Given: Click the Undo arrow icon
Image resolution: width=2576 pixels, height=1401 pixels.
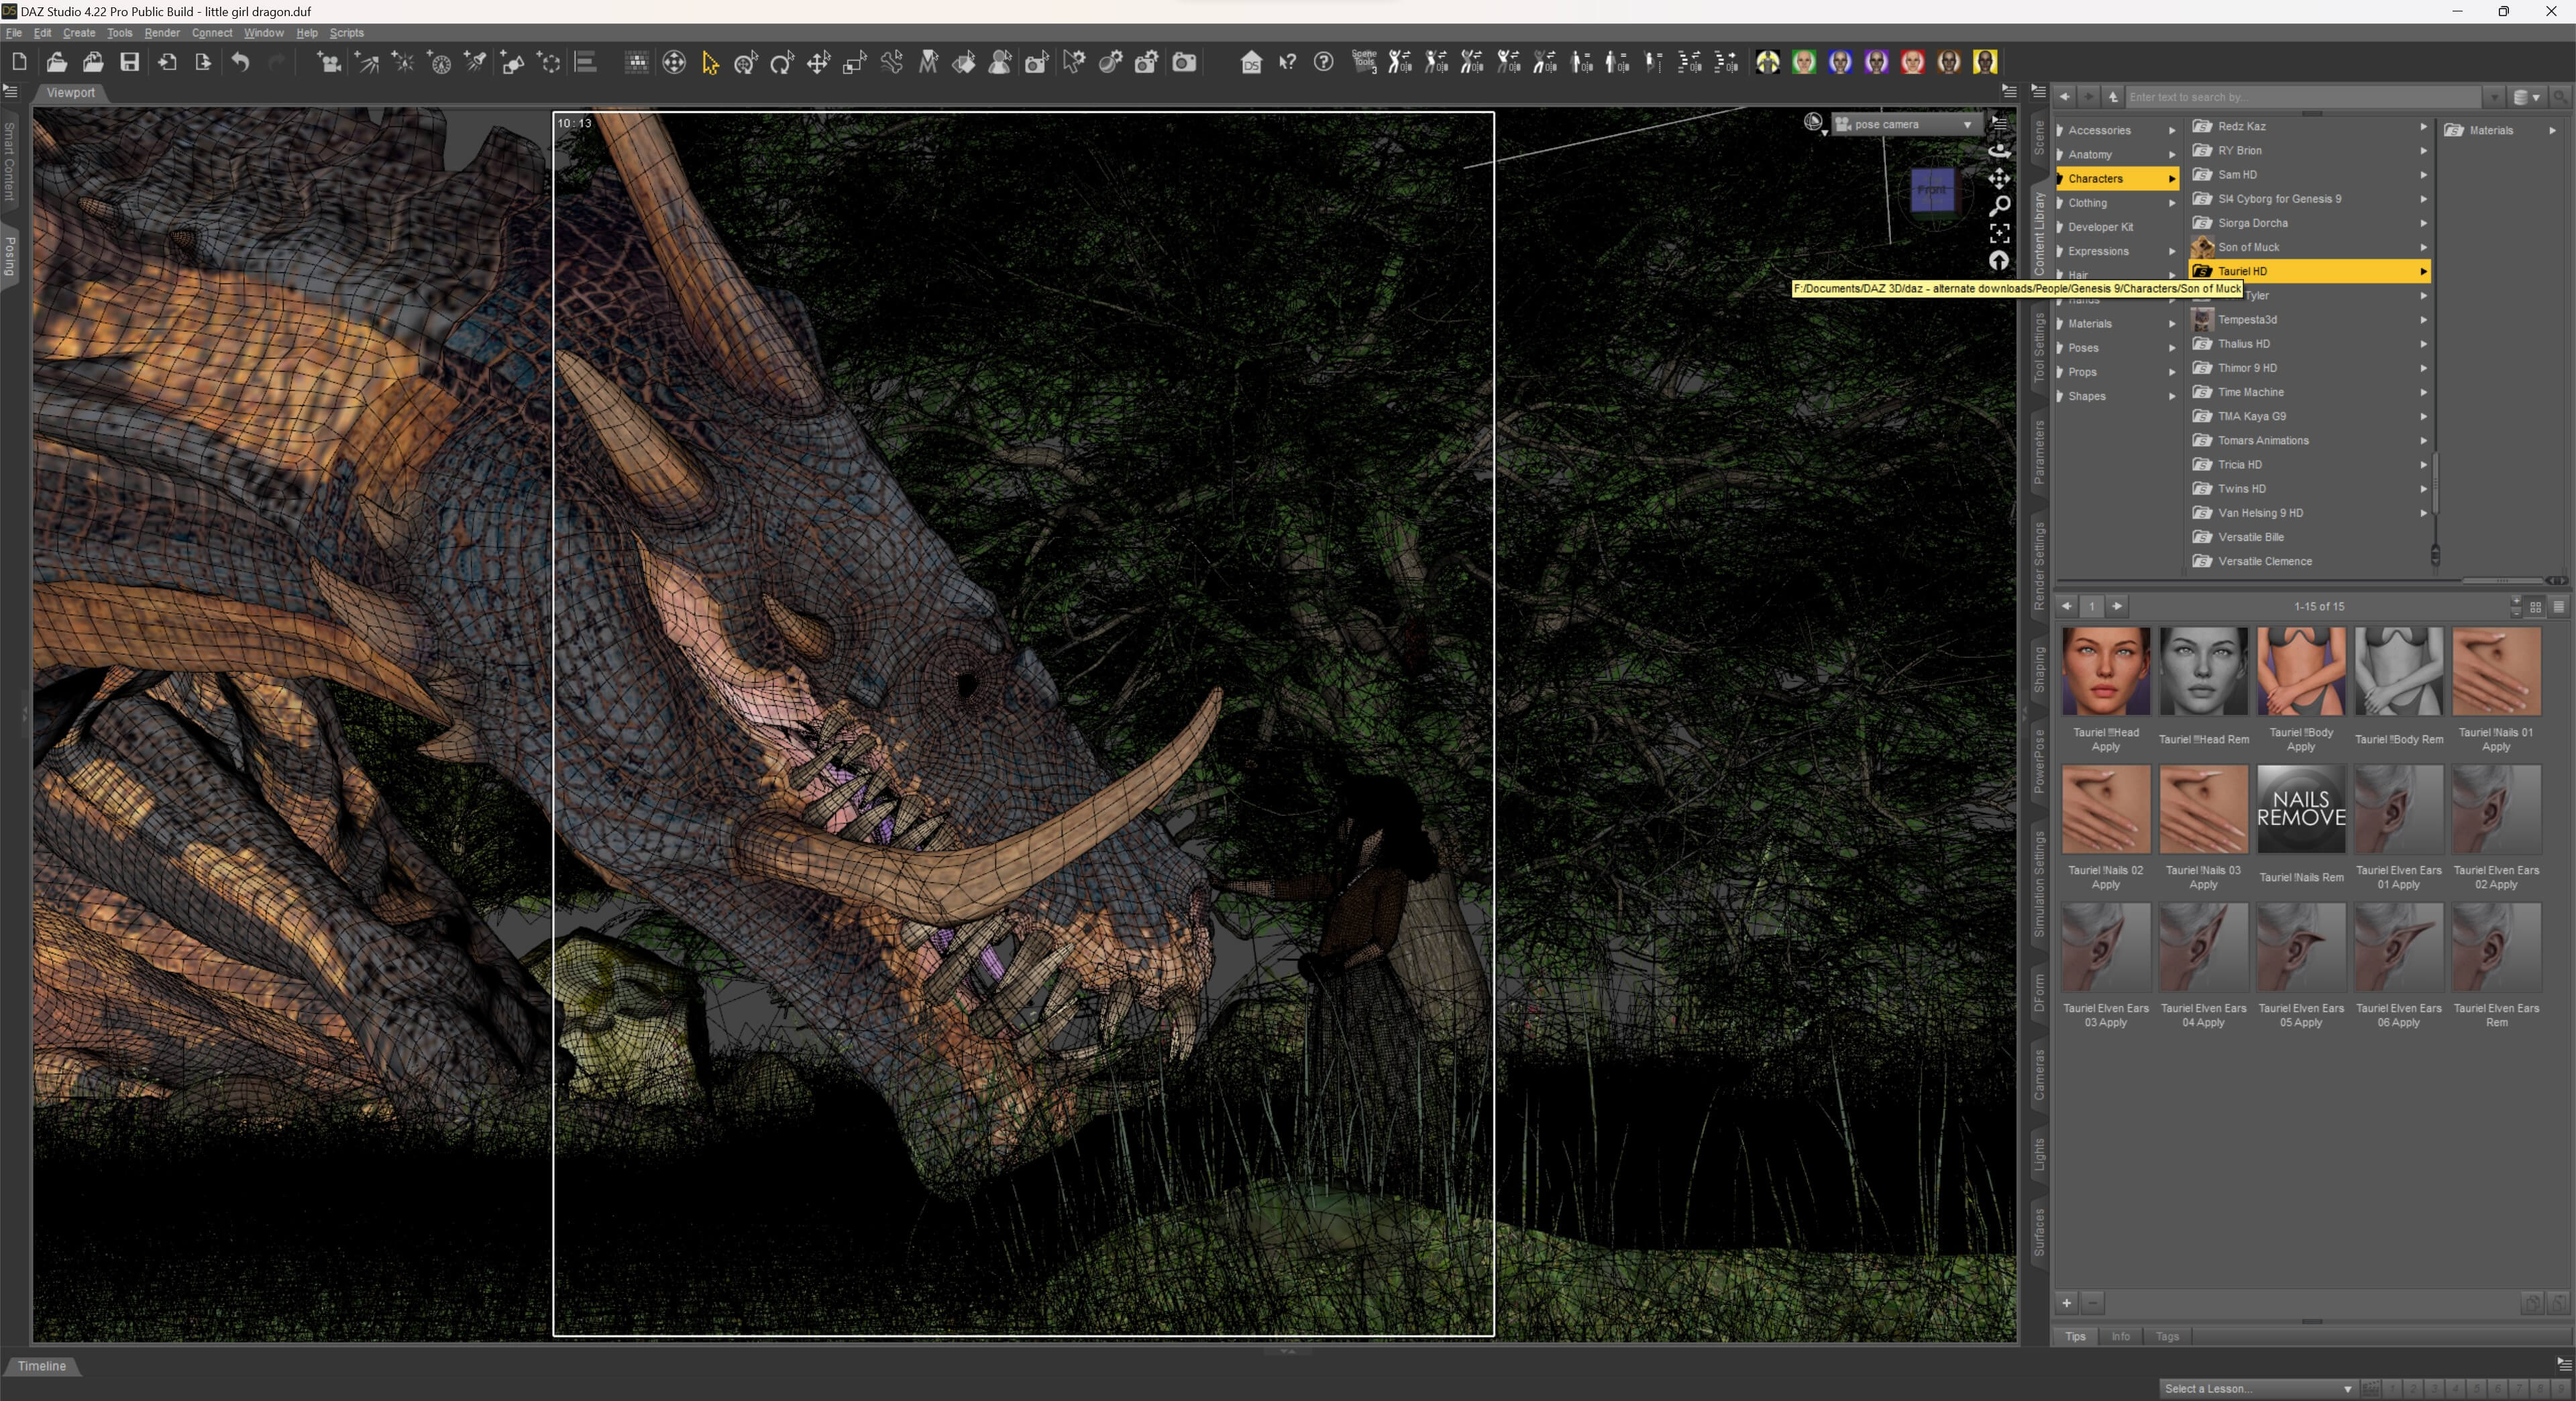Looking at the screenshot, I should point(240,62).
